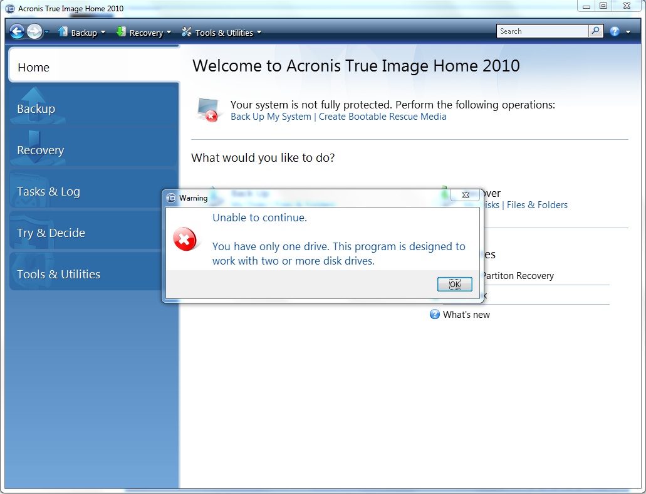Click the Backup toolbar icon

(x=63, y=32)
